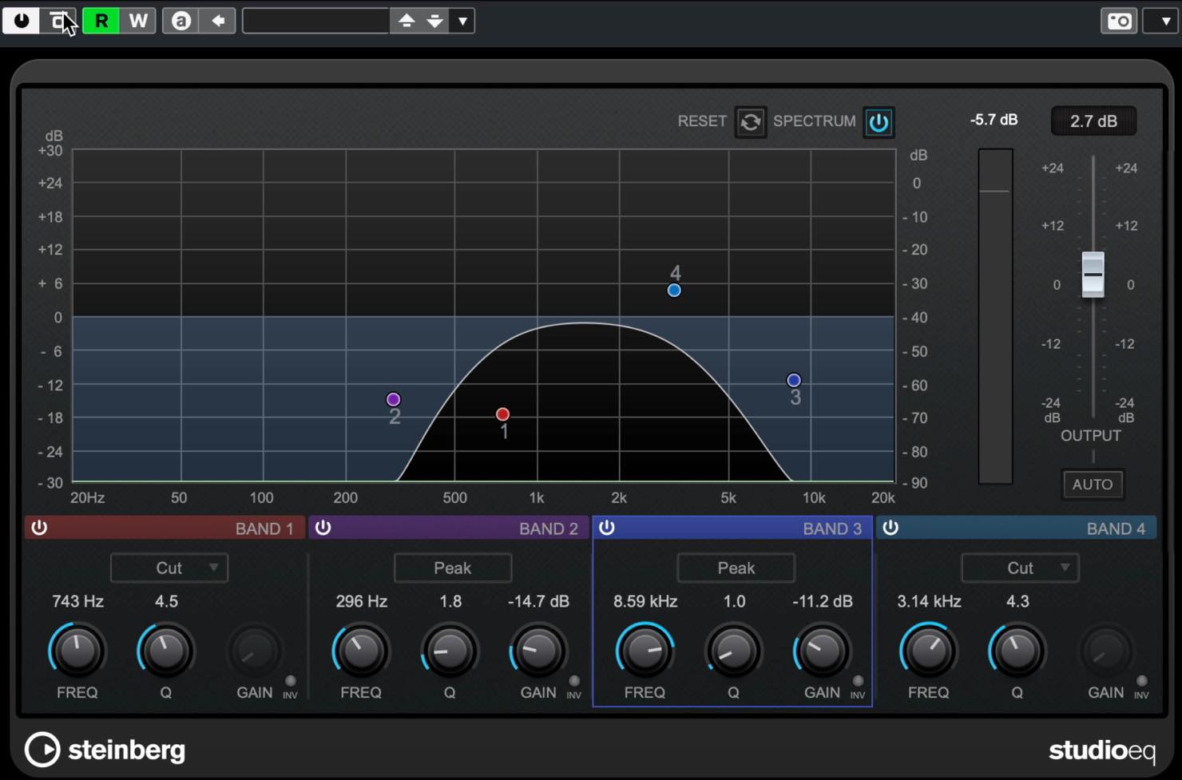Screen dimensions: 1182x780
Task: Click Band 2 Q knob
Action: (x=450, y=650)
